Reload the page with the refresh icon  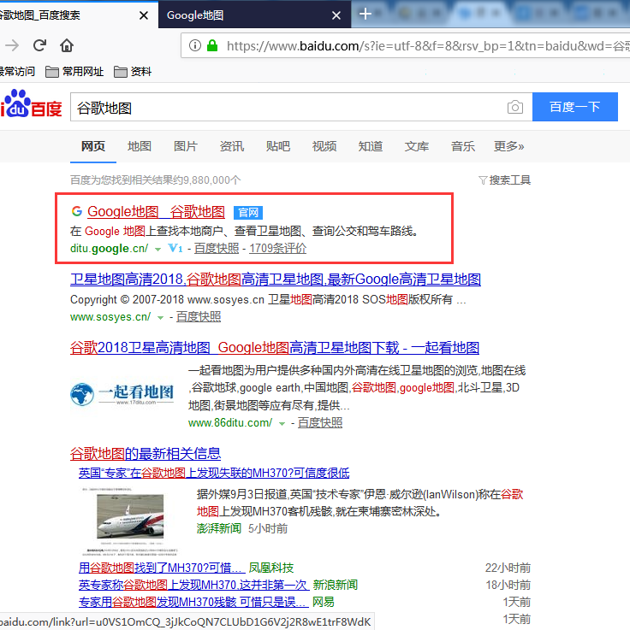(x=38, y=45)
